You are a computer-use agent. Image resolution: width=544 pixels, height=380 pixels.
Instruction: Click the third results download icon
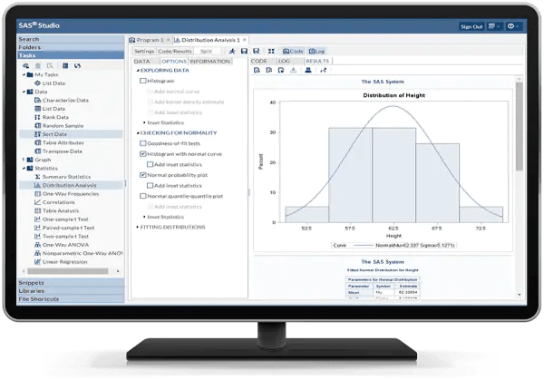(x=281, y=70)
